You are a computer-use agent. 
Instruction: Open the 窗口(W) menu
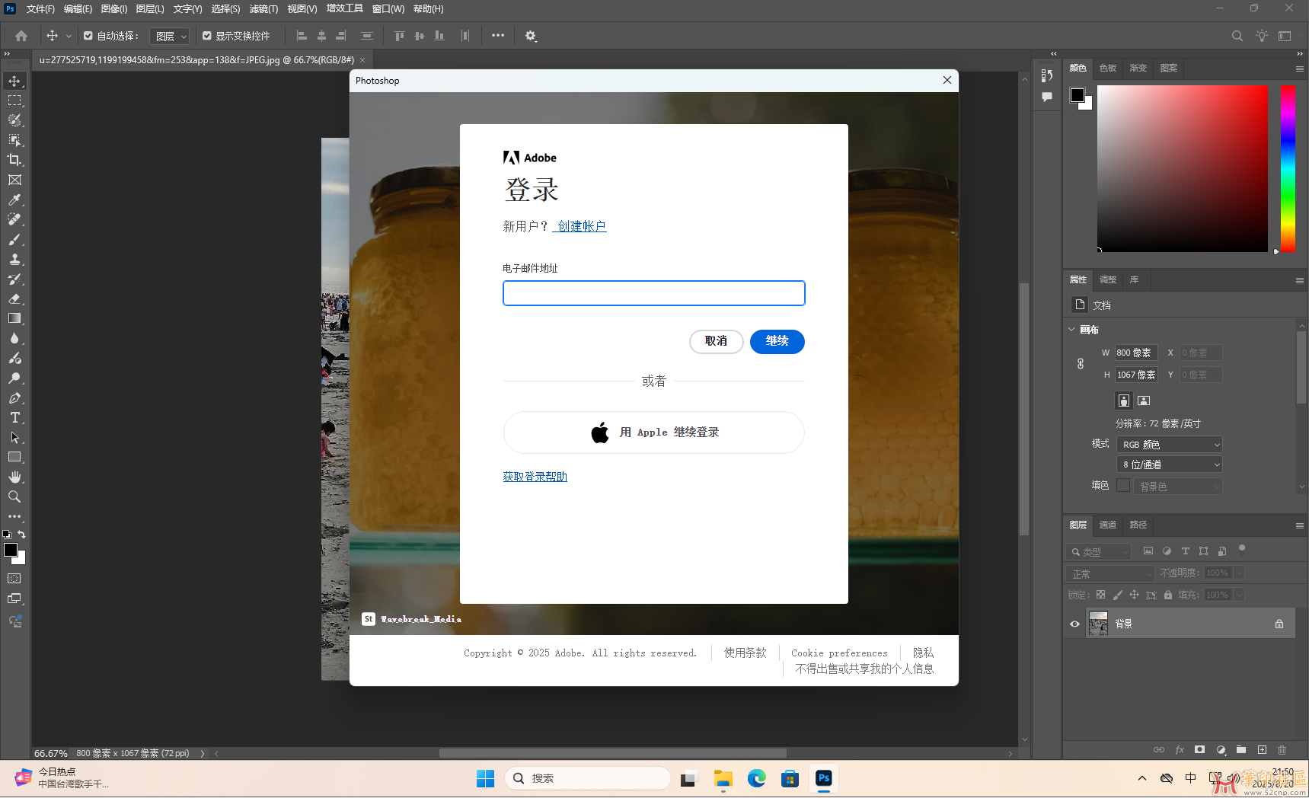pyautogui.click(x=388, y=9)
